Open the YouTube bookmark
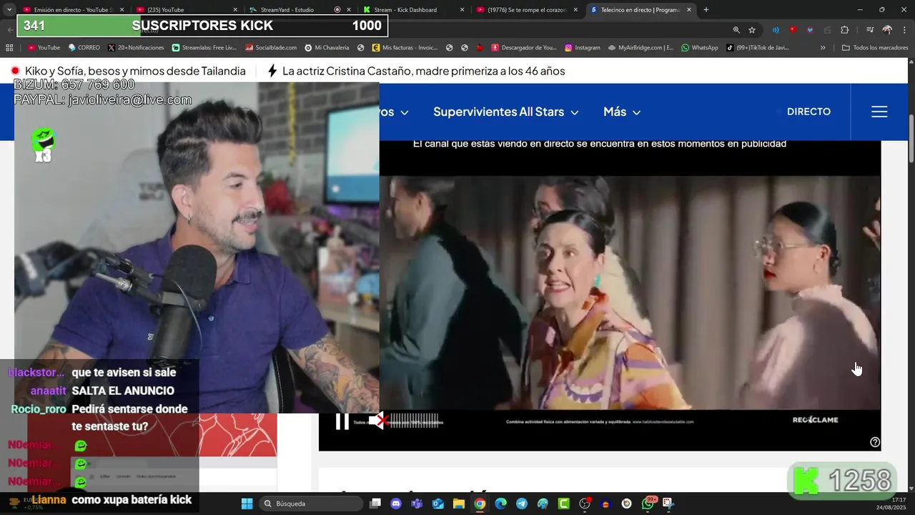 [x=44, y=48]
